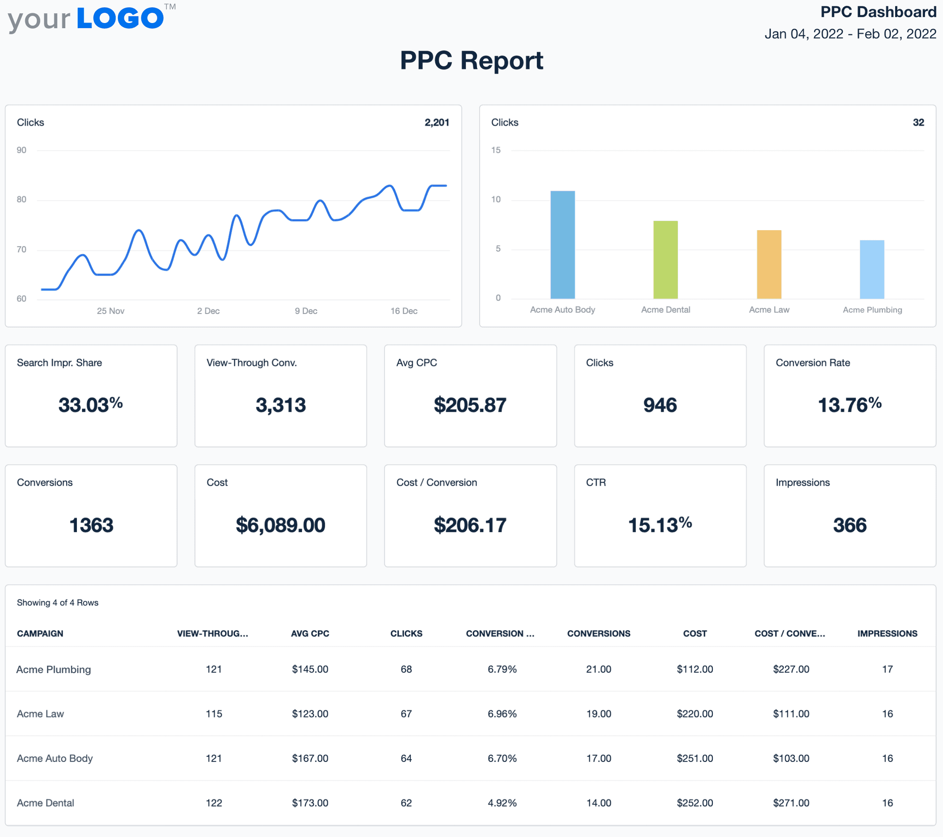Sort table by IMPRESSIONS column

coord(887,634)
